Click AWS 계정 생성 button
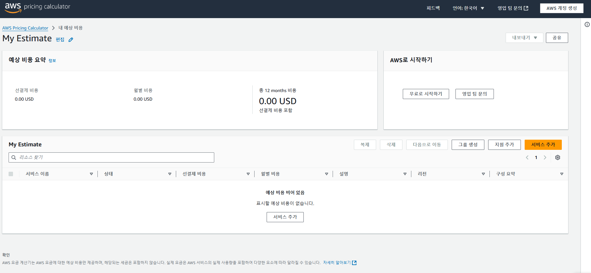This screenshot has width=591, height=273. click(561, 8)
